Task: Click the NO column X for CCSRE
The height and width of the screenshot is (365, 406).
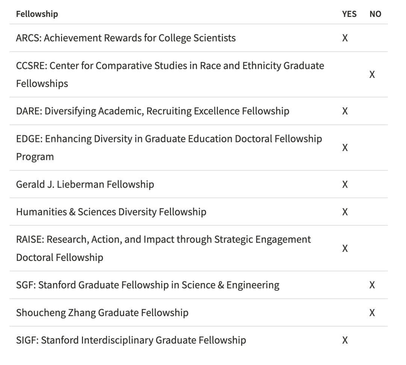Action: coord(372,74)
